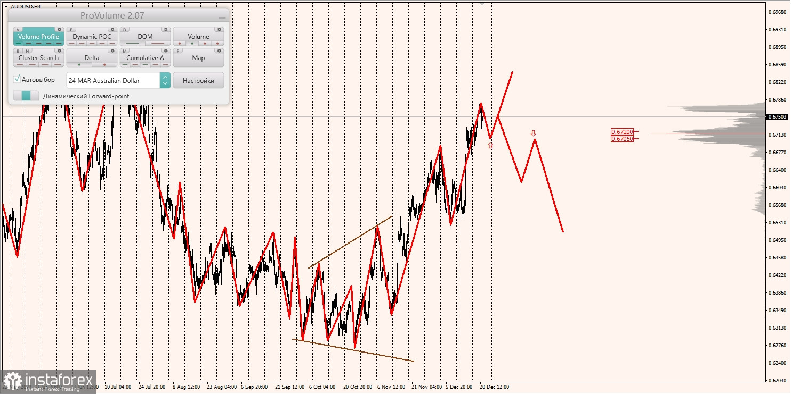Image resolution: width=791 pixels, height=394 pixels.
Task: Open the Настройки settings button
Action: [x=198, y=80]
